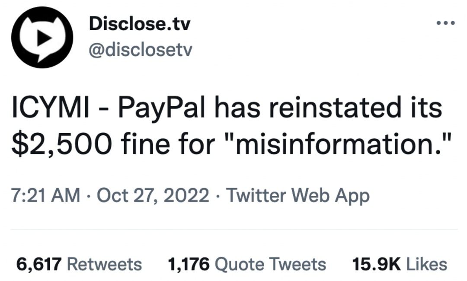The image size is (467, 281).
Task: Open the @disclosetv handle link
Action: click(x=140, y=51)
